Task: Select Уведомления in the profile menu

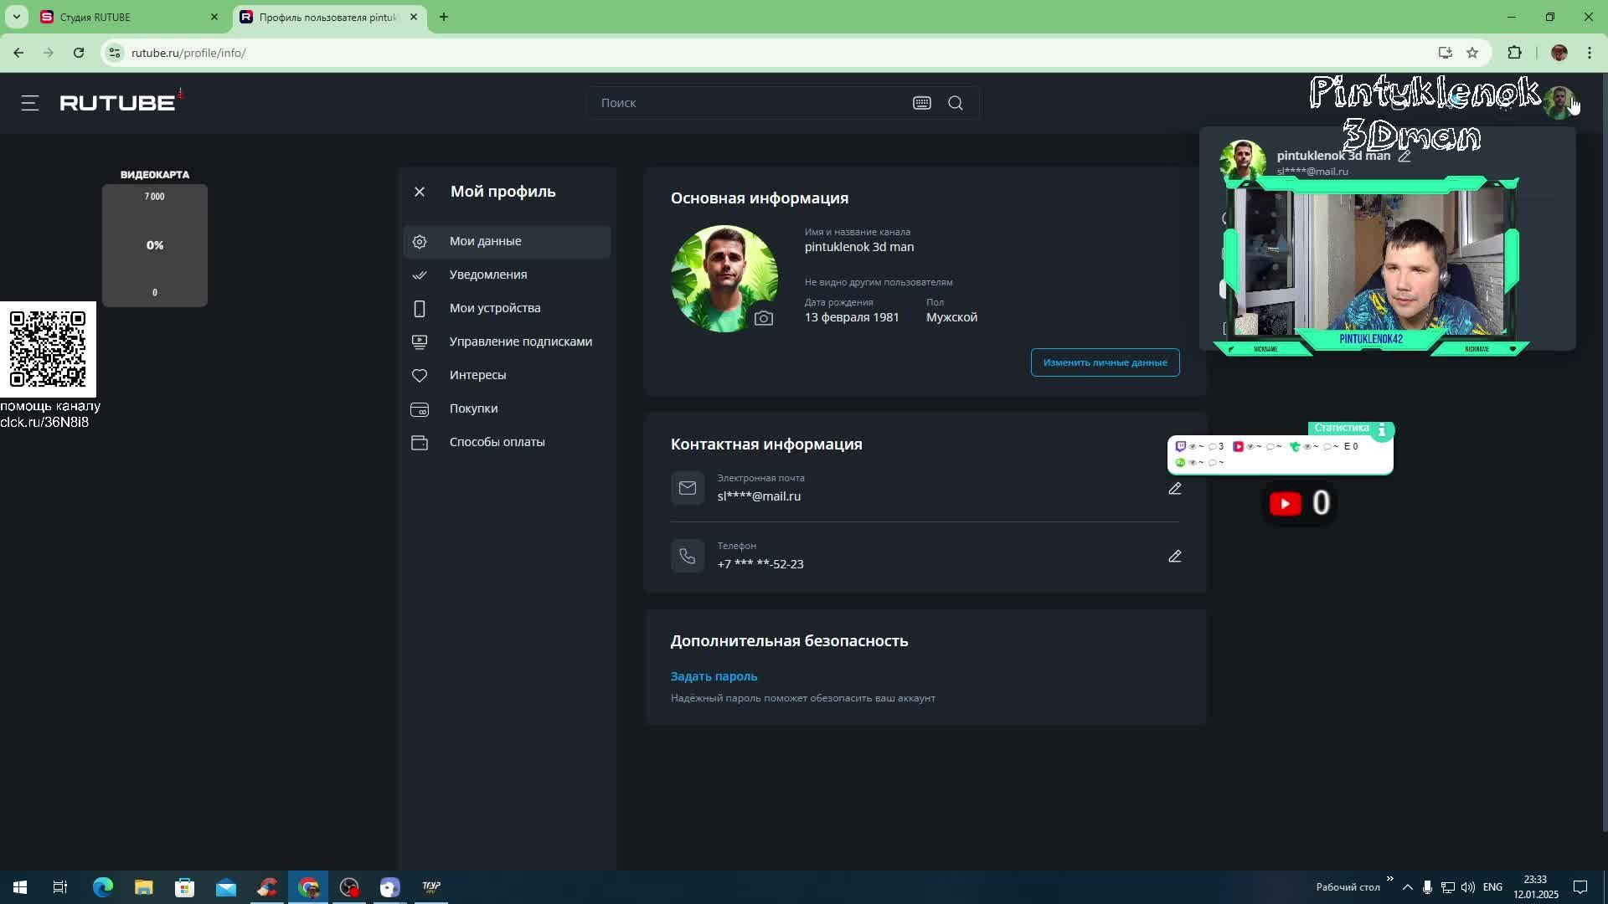Action: click(x=487, y=275)
